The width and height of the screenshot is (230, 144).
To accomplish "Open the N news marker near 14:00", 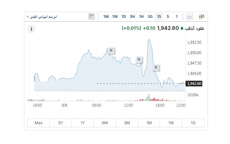I will (139, 59).
